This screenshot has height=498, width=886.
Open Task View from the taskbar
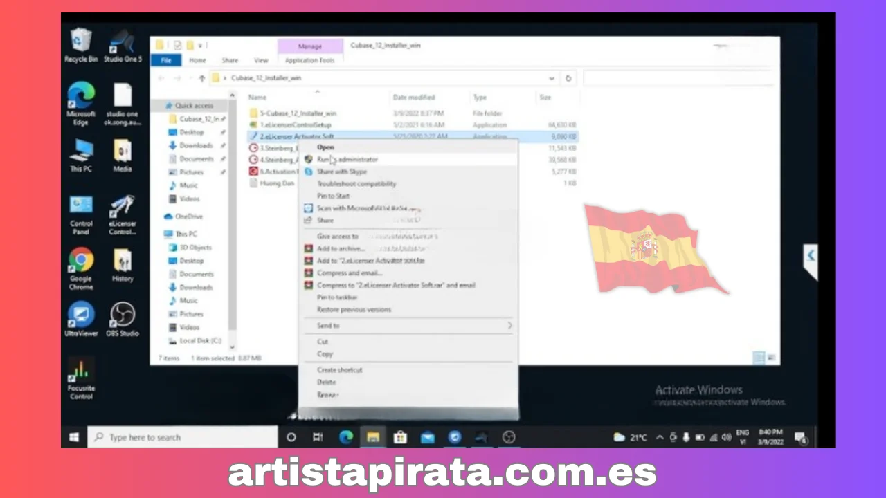coord(318,437)
